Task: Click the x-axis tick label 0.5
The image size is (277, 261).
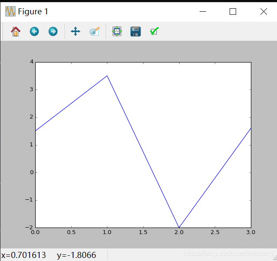Action: (71, 232)
